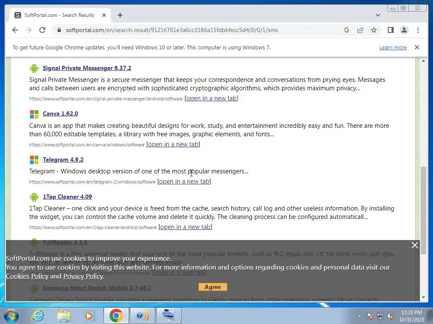This screenshot has width=433, height=324.
Task: Expand the tab search dropdown arrow
Action: coord(378,15)
